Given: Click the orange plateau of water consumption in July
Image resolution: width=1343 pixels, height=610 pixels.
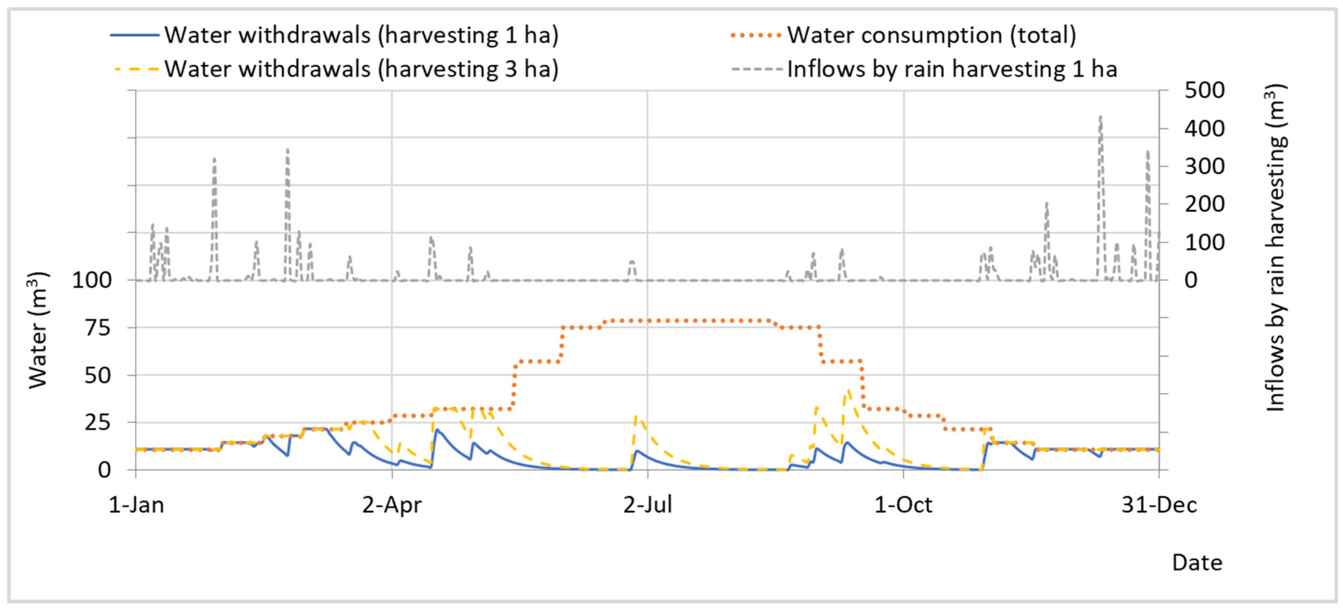Looking at the screenshot, I should [688, 321].
